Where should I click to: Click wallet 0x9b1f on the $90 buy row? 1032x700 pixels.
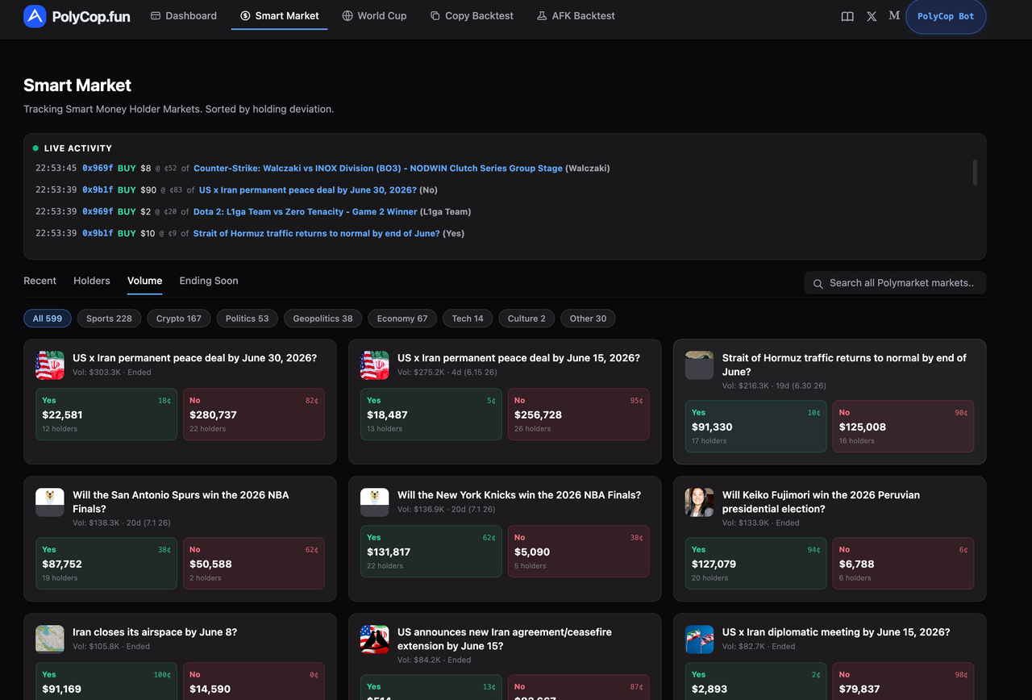pyautogui.click(x=98, y=190)
